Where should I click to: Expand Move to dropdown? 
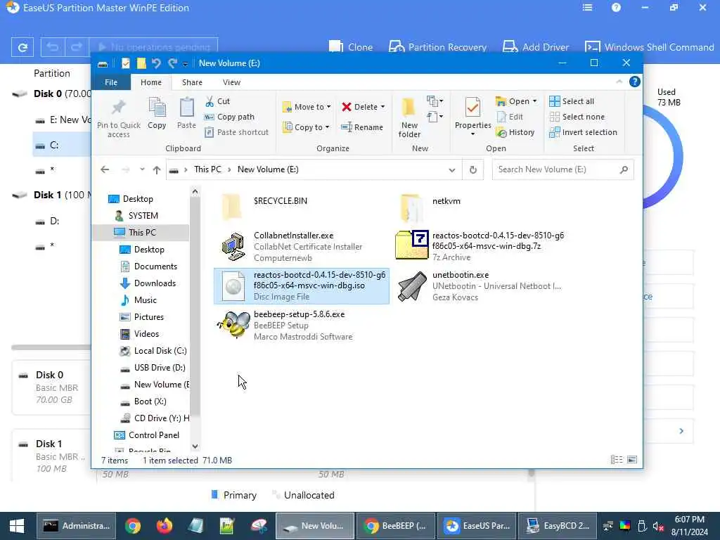[329, 107]
